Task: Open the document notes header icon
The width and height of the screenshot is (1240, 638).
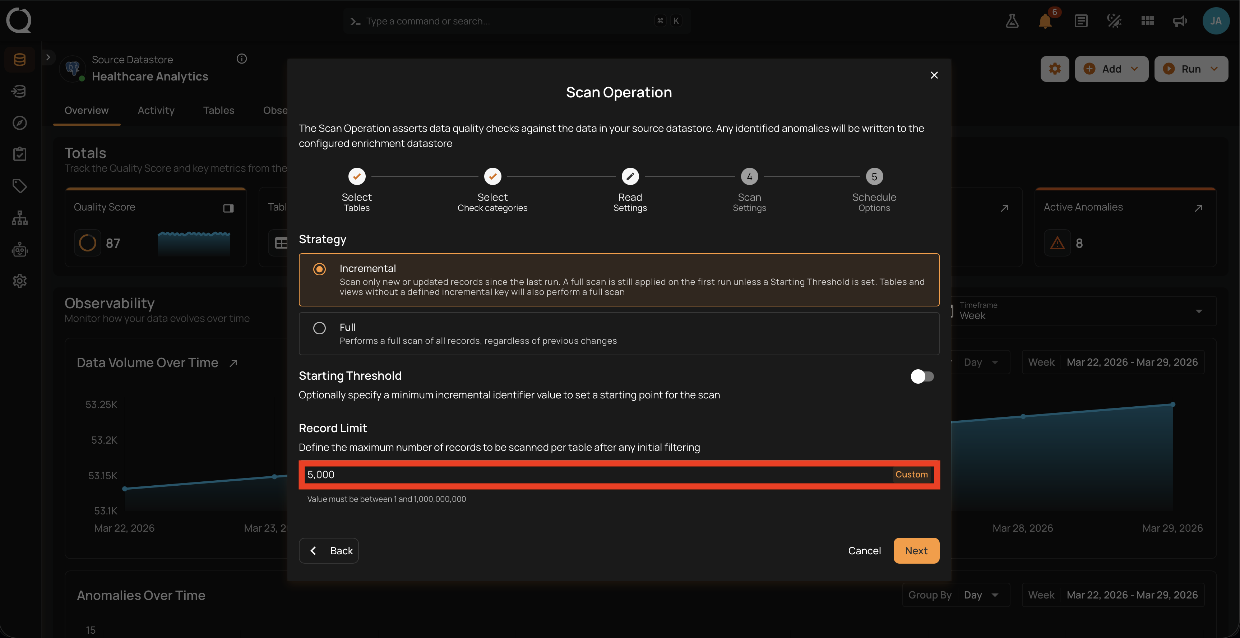Action: tap(1081, 21)
